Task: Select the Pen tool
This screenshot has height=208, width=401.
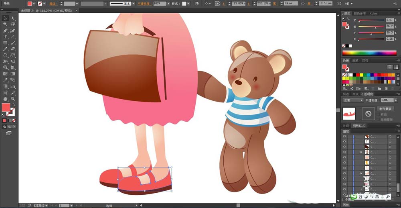Action: [x=5, y=31]
